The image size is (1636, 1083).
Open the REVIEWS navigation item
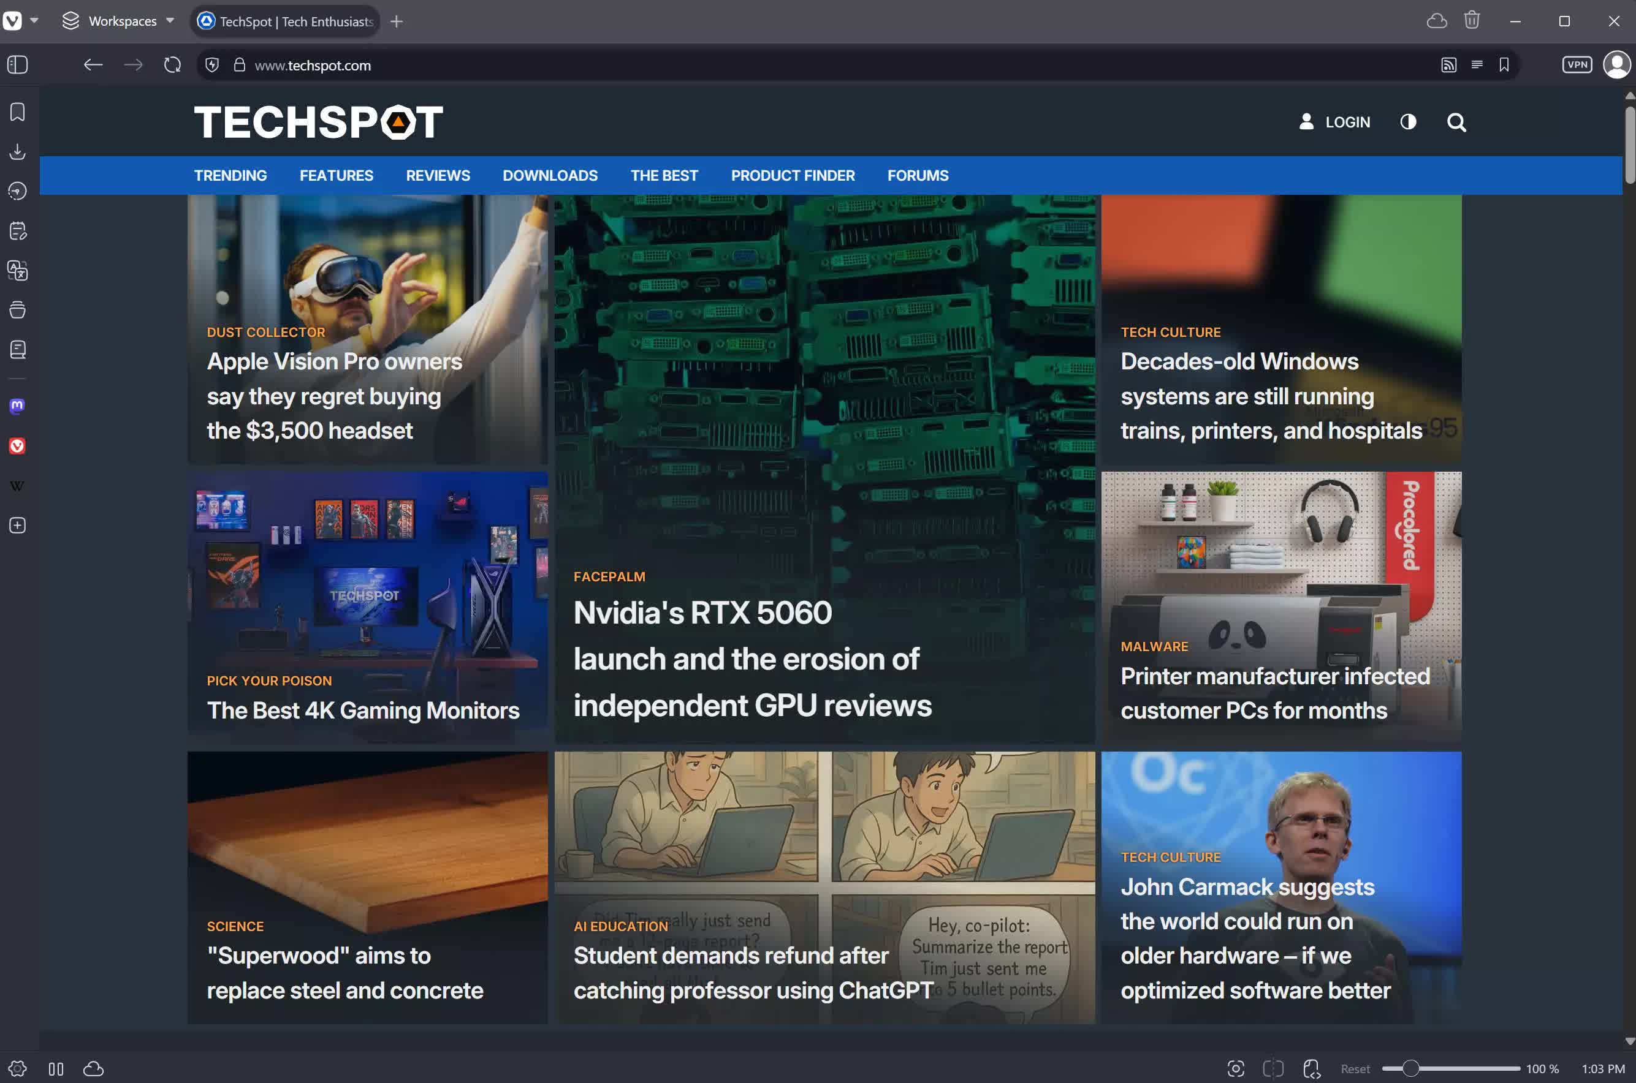coord(438,175)
